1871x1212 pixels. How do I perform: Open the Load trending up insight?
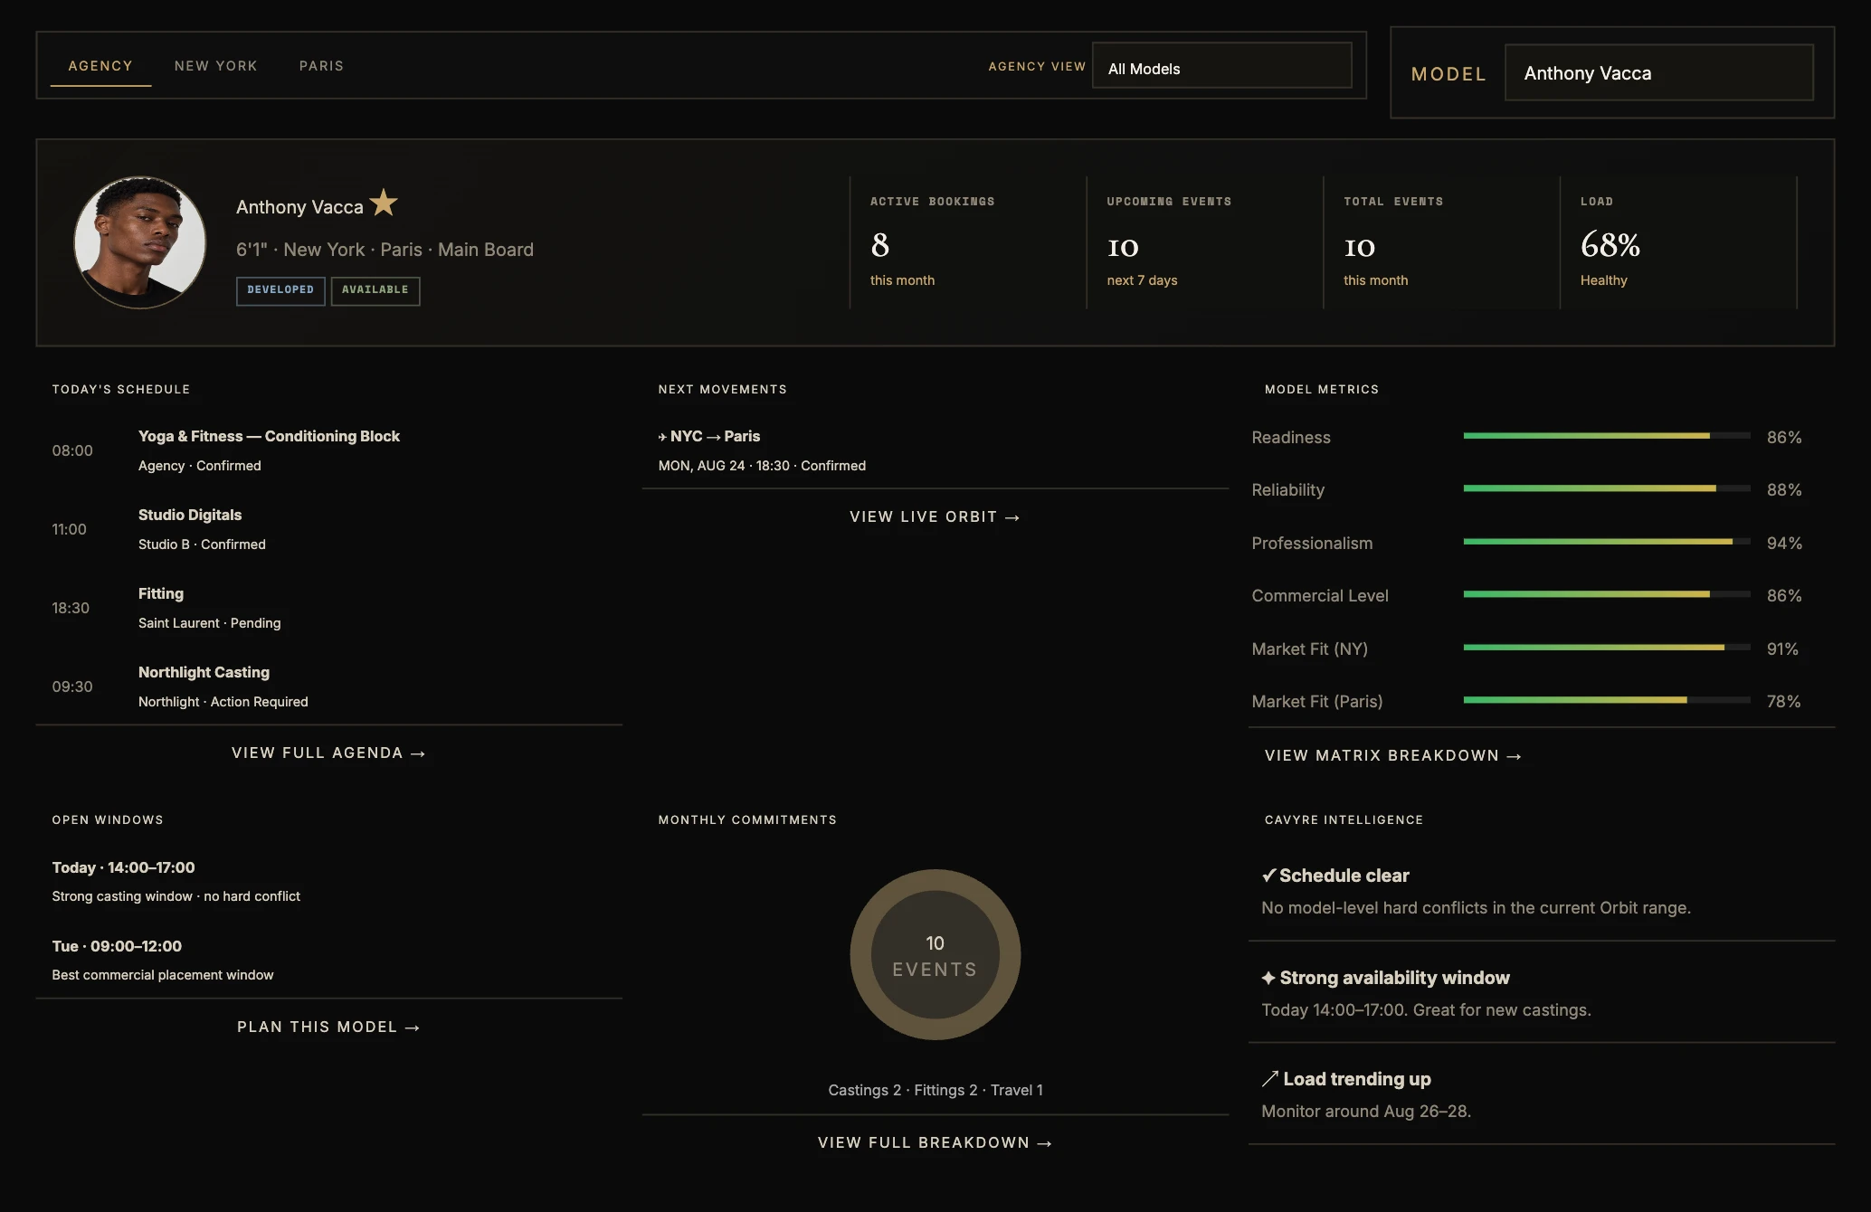(1541, 1094)
